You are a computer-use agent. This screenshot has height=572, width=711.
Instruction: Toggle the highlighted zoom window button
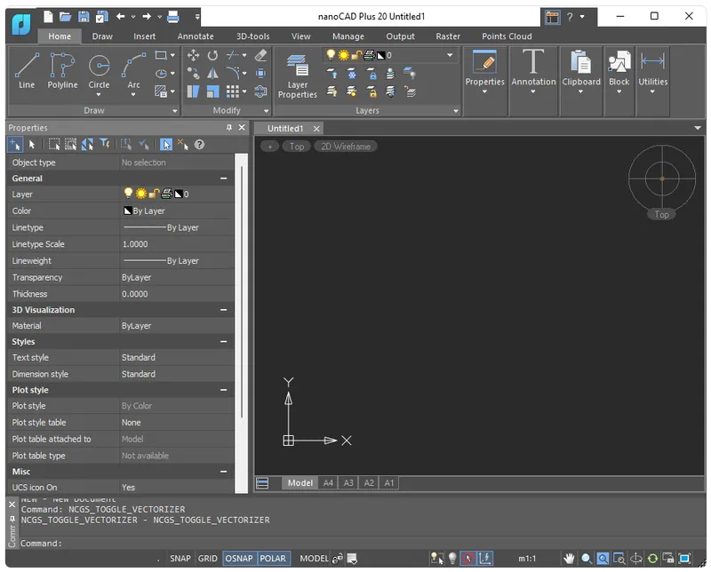tap(603, 559)
